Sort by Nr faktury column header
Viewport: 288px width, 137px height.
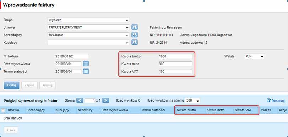[85, 110]
